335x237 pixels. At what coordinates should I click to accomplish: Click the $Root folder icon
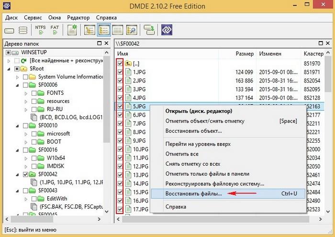click(x=23, y=69)
